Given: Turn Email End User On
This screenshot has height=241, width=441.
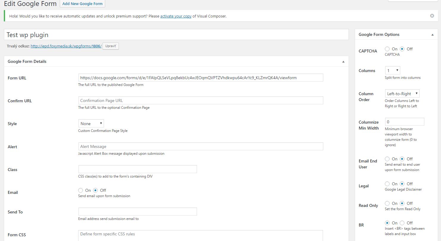Looking at the screenshot, I should [387, 159].
